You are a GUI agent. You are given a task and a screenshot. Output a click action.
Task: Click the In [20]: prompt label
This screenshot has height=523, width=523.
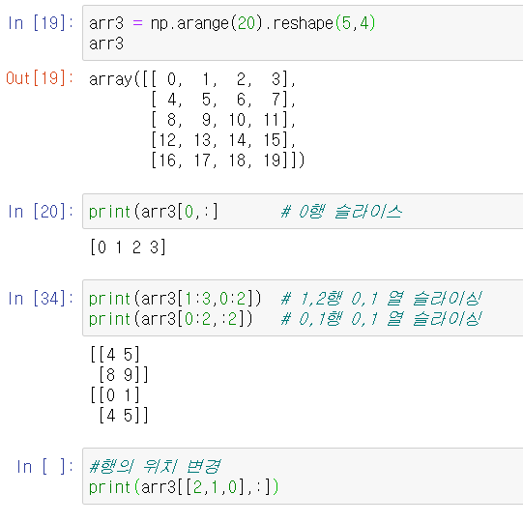[41, 212]
